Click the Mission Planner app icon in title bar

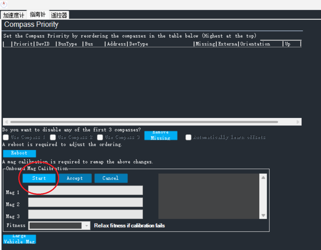(x=4, y=4)
